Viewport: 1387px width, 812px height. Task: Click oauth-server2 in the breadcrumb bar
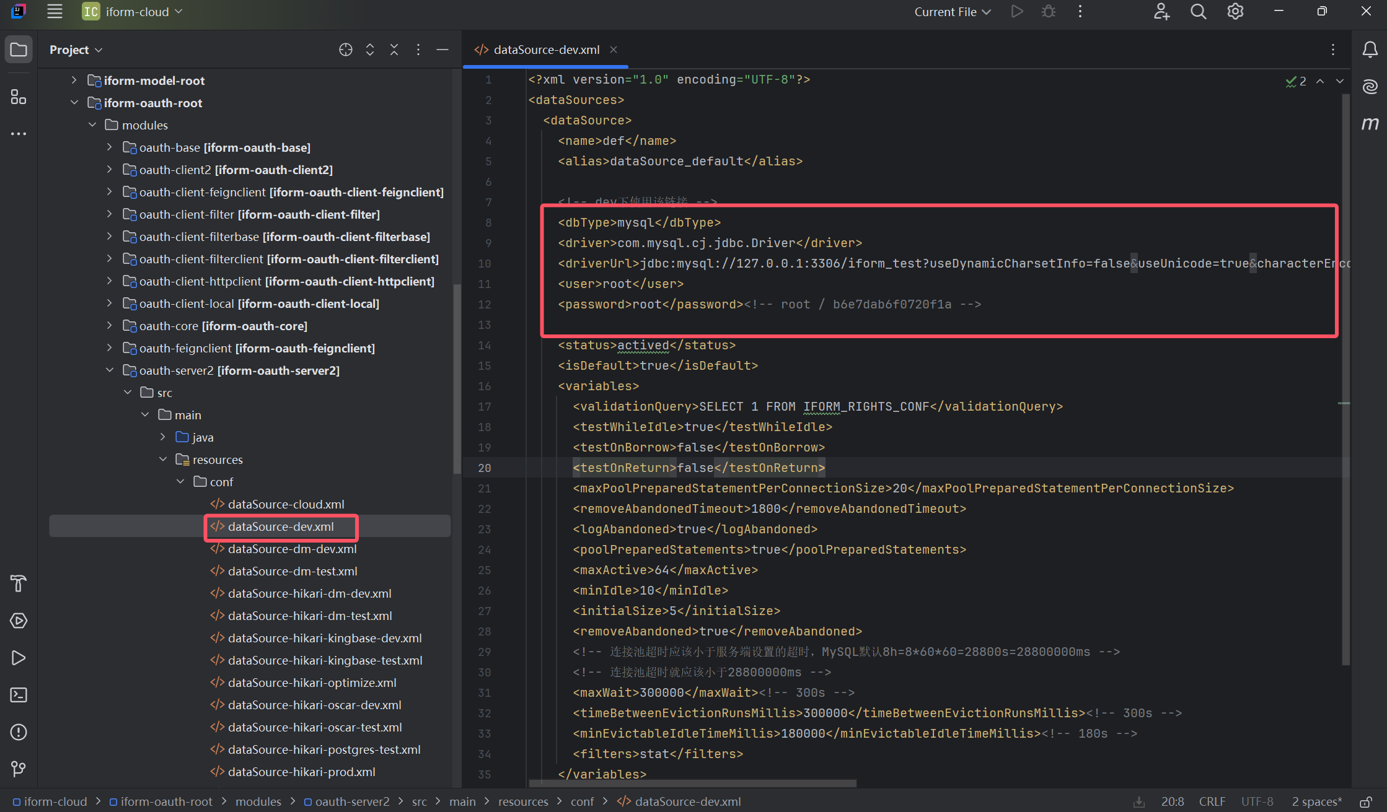pyautogui.click(x=352, y=801)
